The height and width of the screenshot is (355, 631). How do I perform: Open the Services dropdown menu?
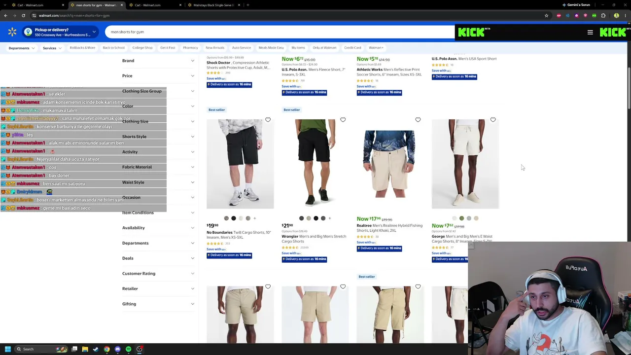(x=52, y=48)
